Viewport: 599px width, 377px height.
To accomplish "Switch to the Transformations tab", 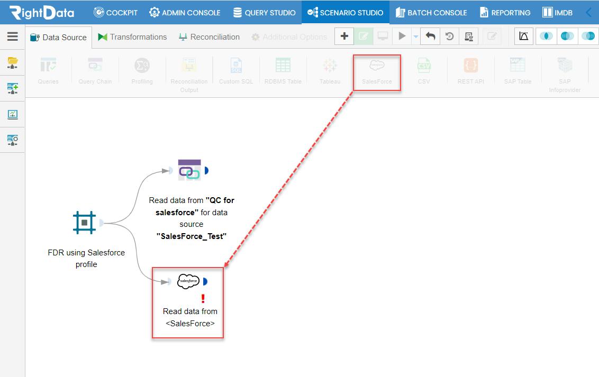I will tap(132, 37).
